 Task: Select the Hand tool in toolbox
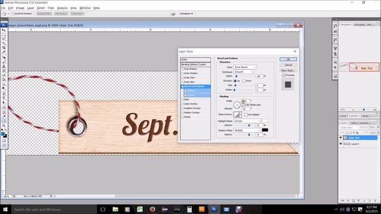click(x=4, y=121)
